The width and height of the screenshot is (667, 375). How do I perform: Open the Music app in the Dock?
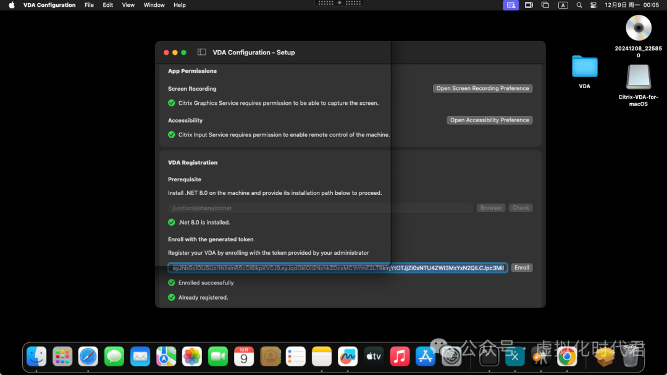coord(400,356)
